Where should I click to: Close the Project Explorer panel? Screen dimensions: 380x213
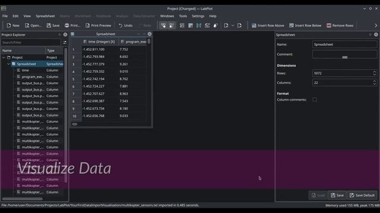(x=65, y=34)
